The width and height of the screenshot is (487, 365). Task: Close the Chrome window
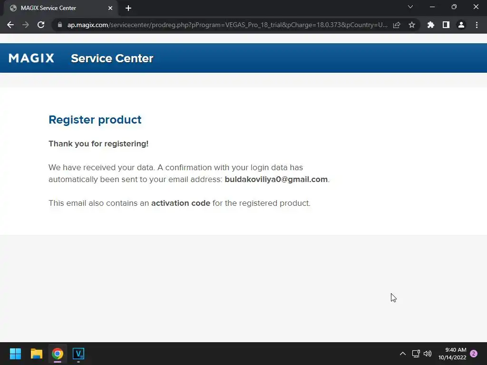click(476, 7)
